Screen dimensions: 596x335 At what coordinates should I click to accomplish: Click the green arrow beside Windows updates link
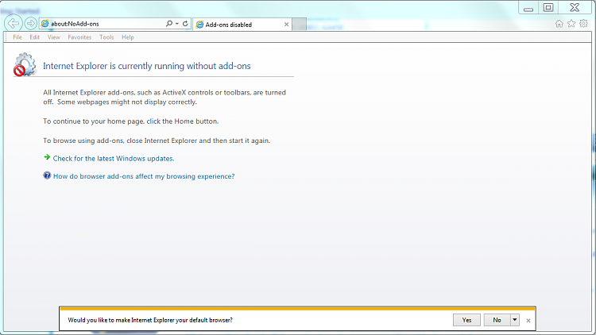[47, 157]
